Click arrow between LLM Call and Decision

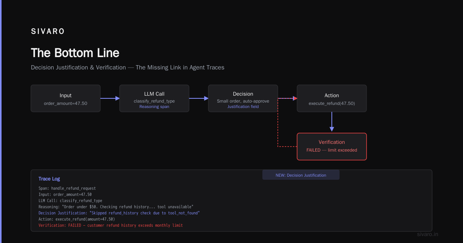tap(199, 98)
